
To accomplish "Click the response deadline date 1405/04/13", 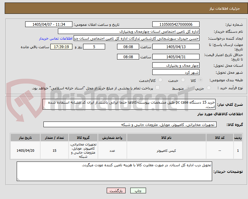I will click(x=176, y=47).
